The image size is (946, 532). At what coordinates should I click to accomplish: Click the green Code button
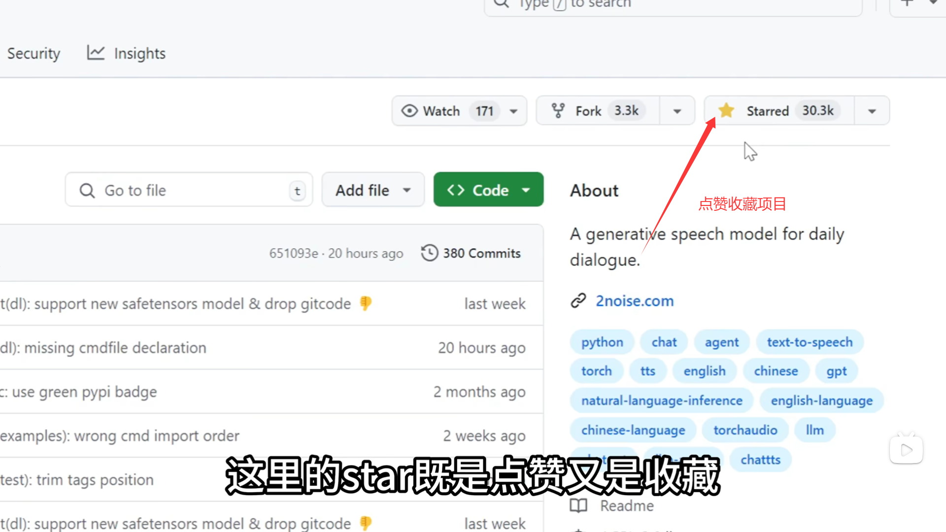coord(488,190)
